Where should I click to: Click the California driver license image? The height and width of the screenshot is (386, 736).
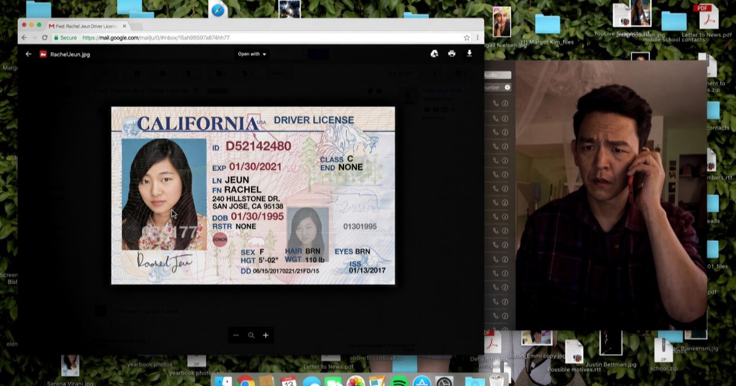(x=253, y=195)
